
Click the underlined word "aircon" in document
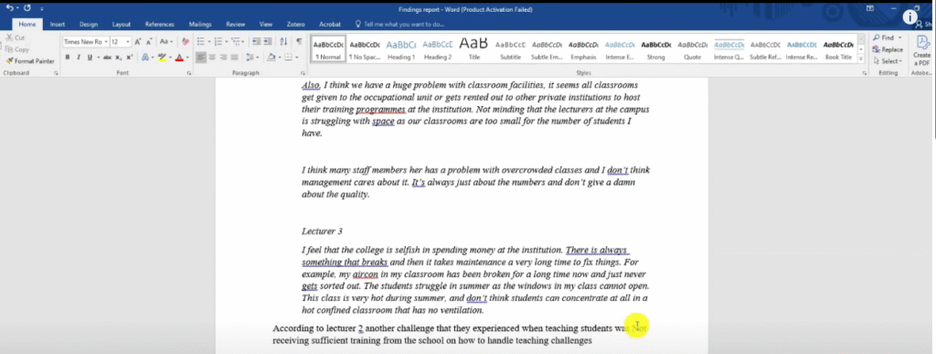point(365,274)
